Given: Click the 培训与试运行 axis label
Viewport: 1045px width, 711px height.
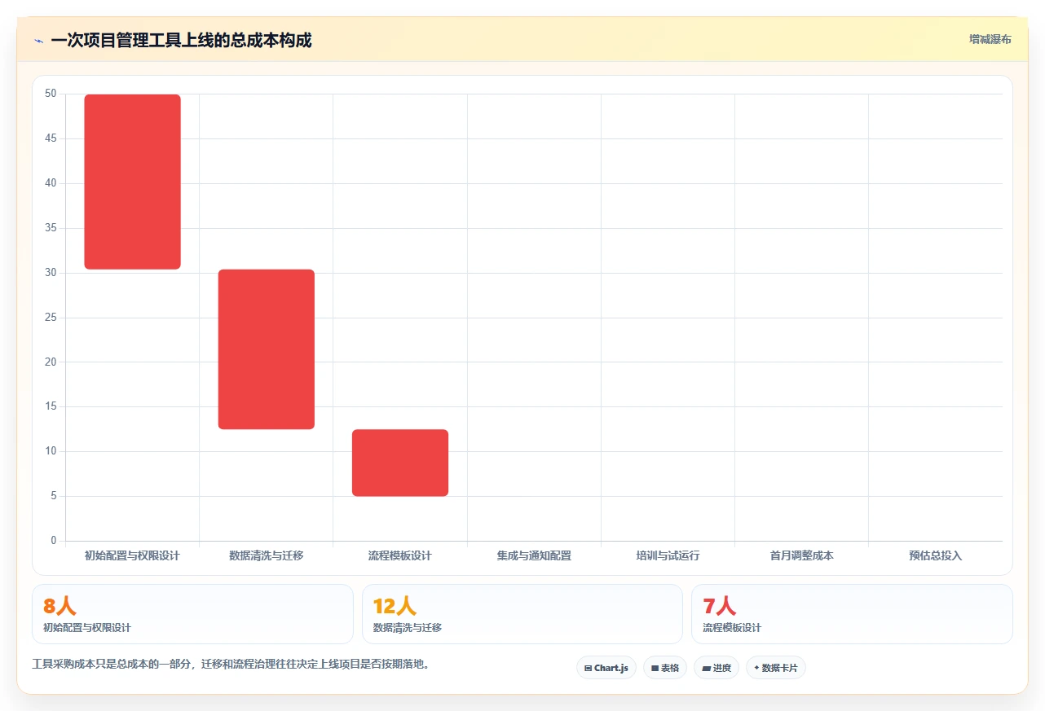Looking at the screenshot, I should coord(668,555).
